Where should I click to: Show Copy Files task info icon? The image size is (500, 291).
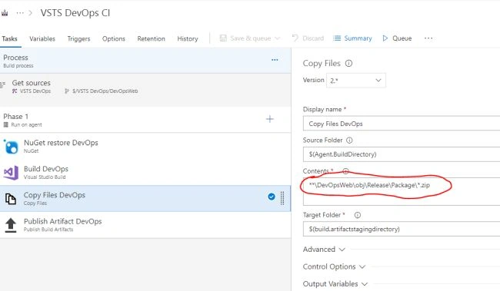click(x=349, y=64)
